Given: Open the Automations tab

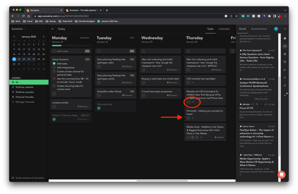Looking at the screenshot, I should coord(259,29).
